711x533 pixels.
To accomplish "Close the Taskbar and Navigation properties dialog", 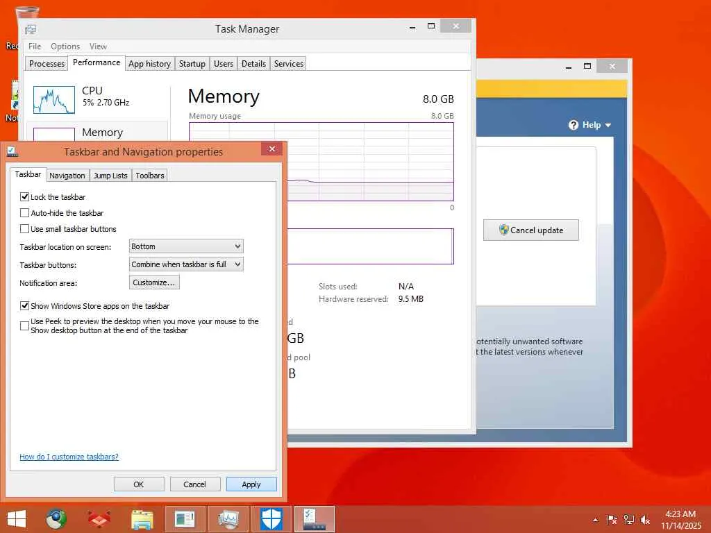I will [271, 149].
